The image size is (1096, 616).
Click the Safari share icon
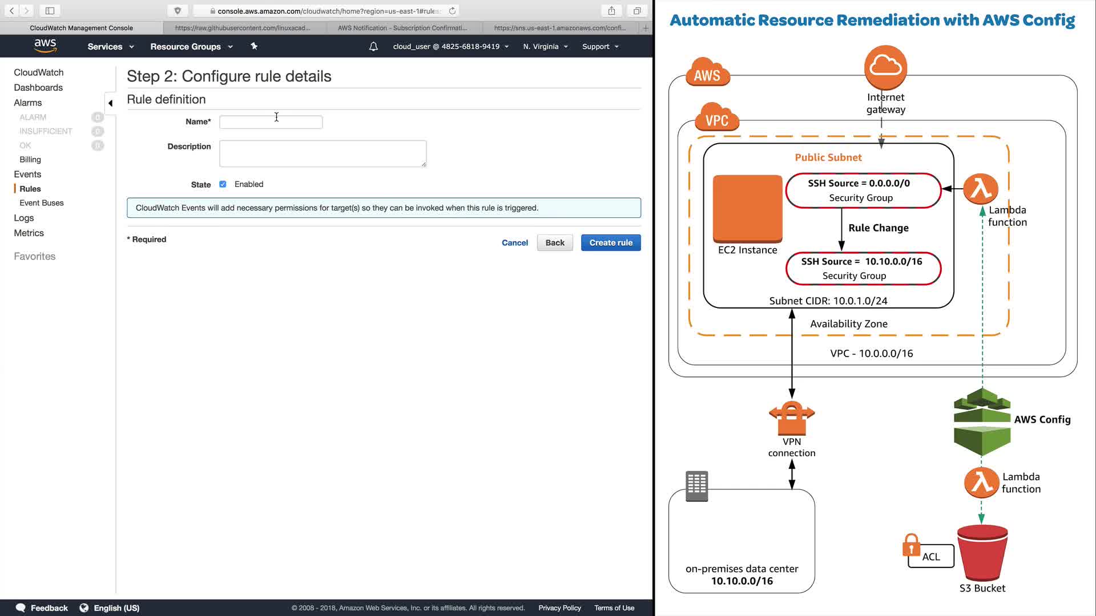click(611, 11)
